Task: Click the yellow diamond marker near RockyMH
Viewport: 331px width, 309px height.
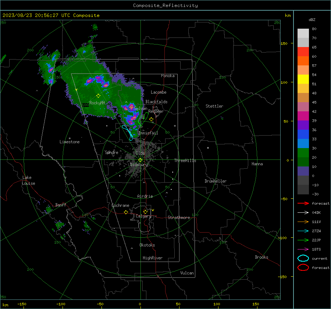Action: [98, 96]
